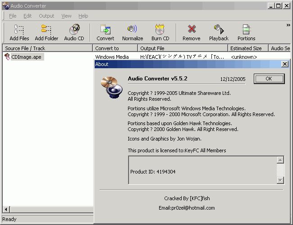Sort by Source File / Track column
The width and height of the screenshot is (293, 225).
(x=47, y=48)
